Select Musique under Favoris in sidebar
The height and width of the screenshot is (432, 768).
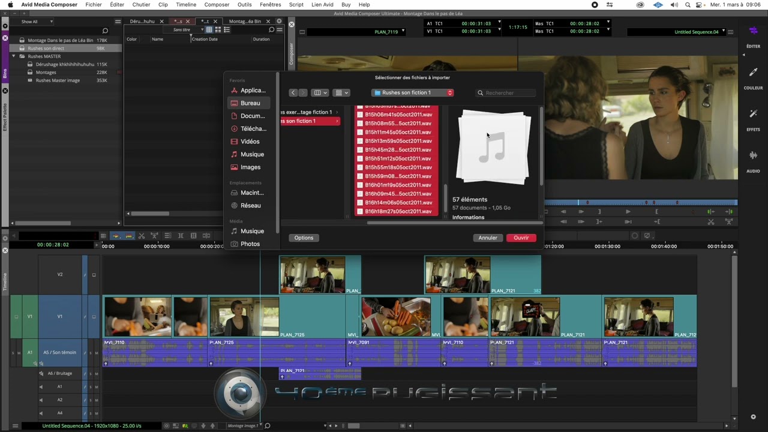tap(248, 154)
